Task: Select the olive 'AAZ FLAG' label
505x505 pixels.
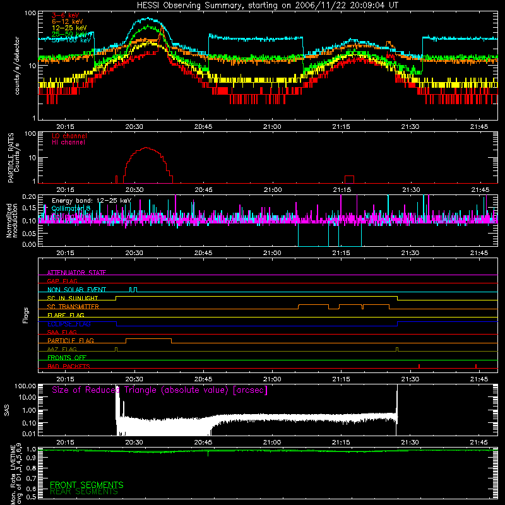Action: [62, 349]
